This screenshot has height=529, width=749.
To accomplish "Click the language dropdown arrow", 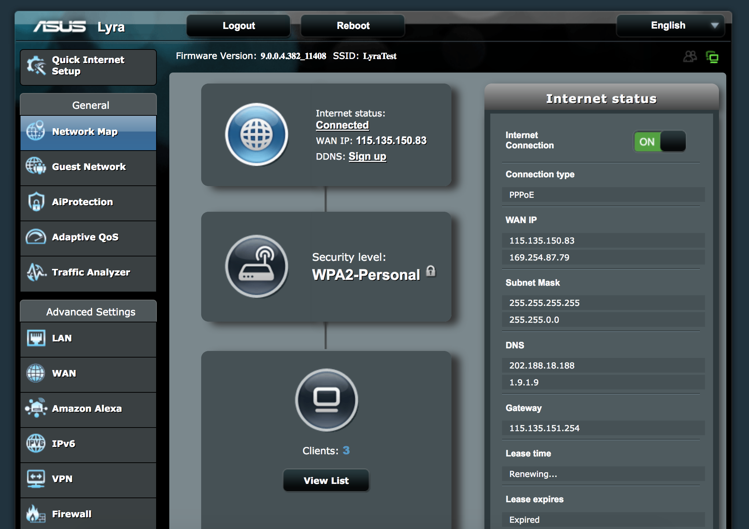I will click(x=714, y=26).
